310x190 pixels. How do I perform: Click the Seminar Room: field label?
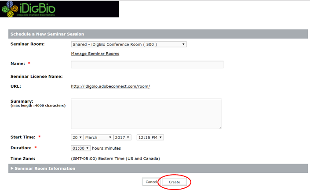[27, 44]
